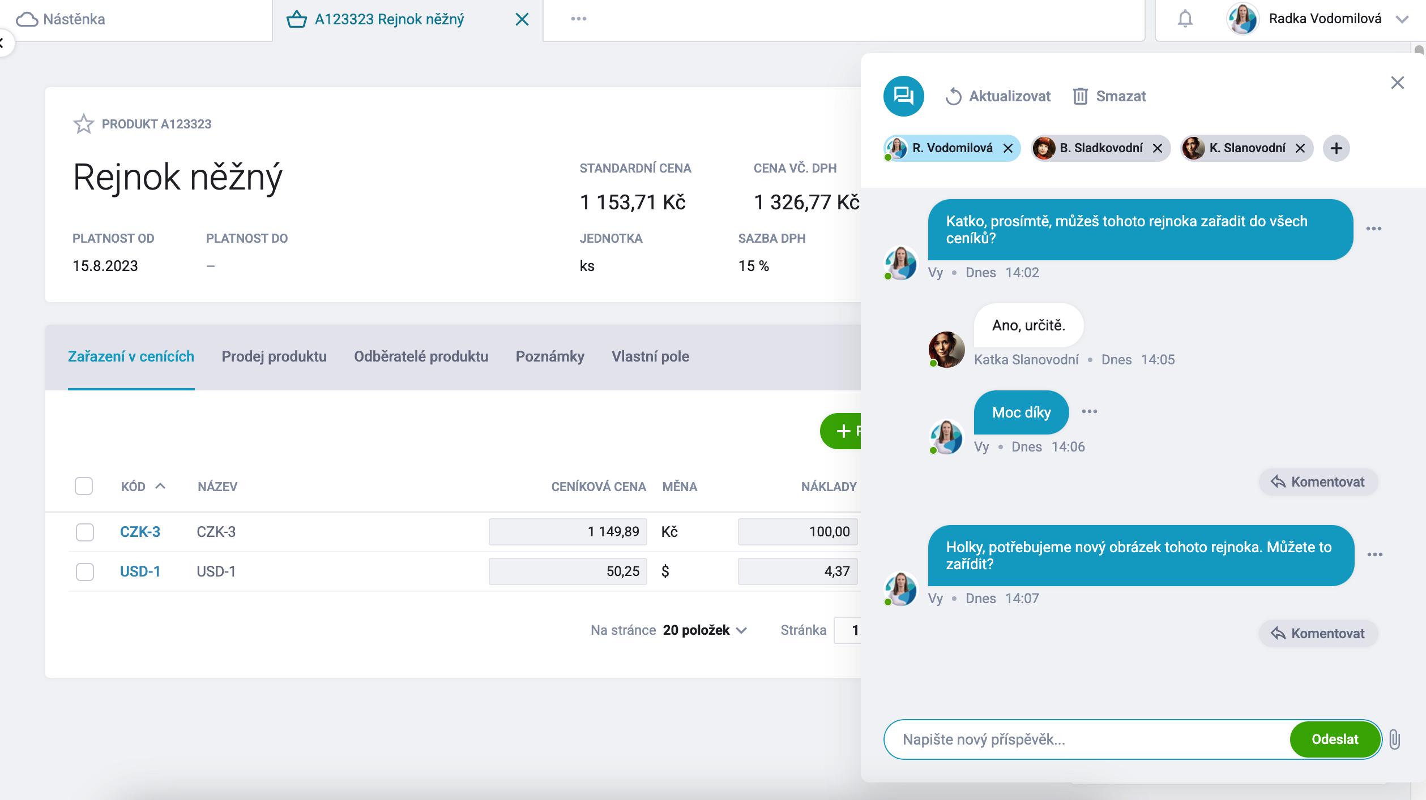Sort by the NÁZEV column
This screenshot has height=800, width=1426.
(x=217, y=487)
